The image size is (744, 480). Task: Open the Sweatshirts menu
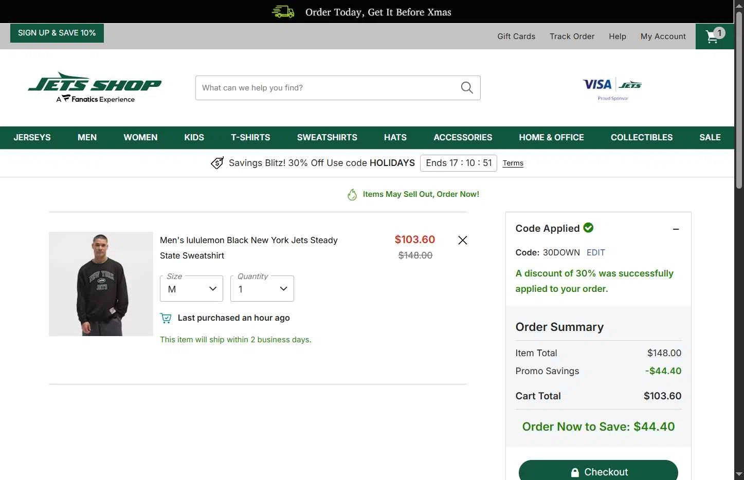coord(327,137)
